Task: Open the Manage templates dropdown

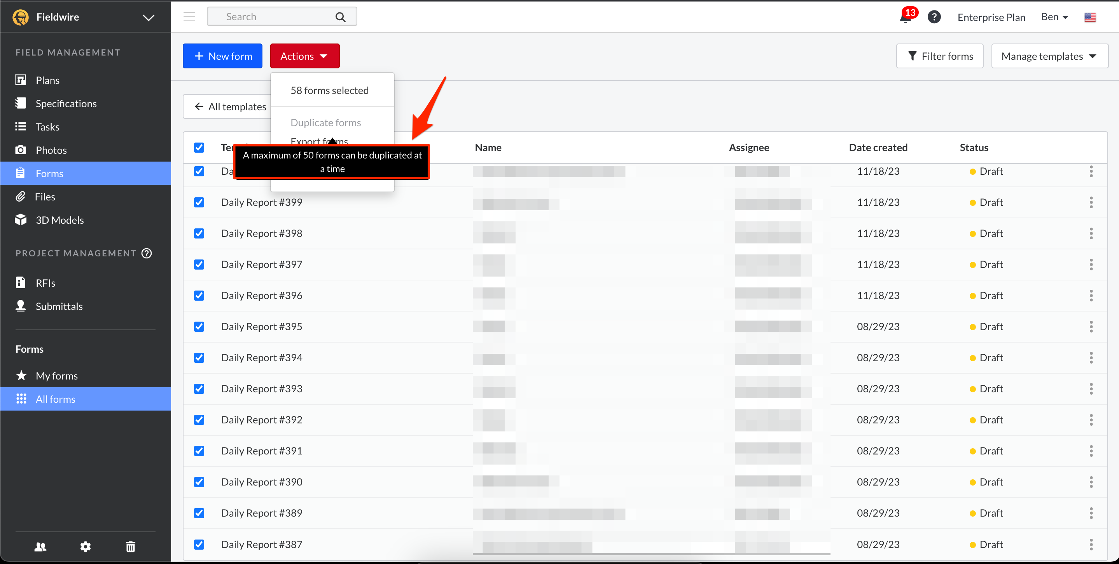Action: [x=1049, y=56]
